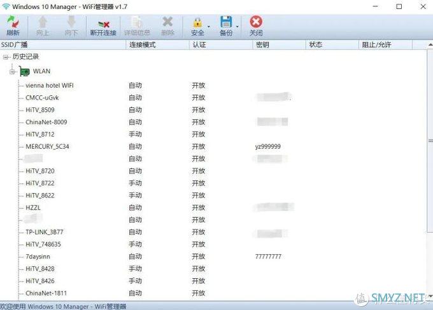Viewport: 433px width, 310px height.
Task: Open the Security (安全) dropdown arrow
Action: pos(209,27)
